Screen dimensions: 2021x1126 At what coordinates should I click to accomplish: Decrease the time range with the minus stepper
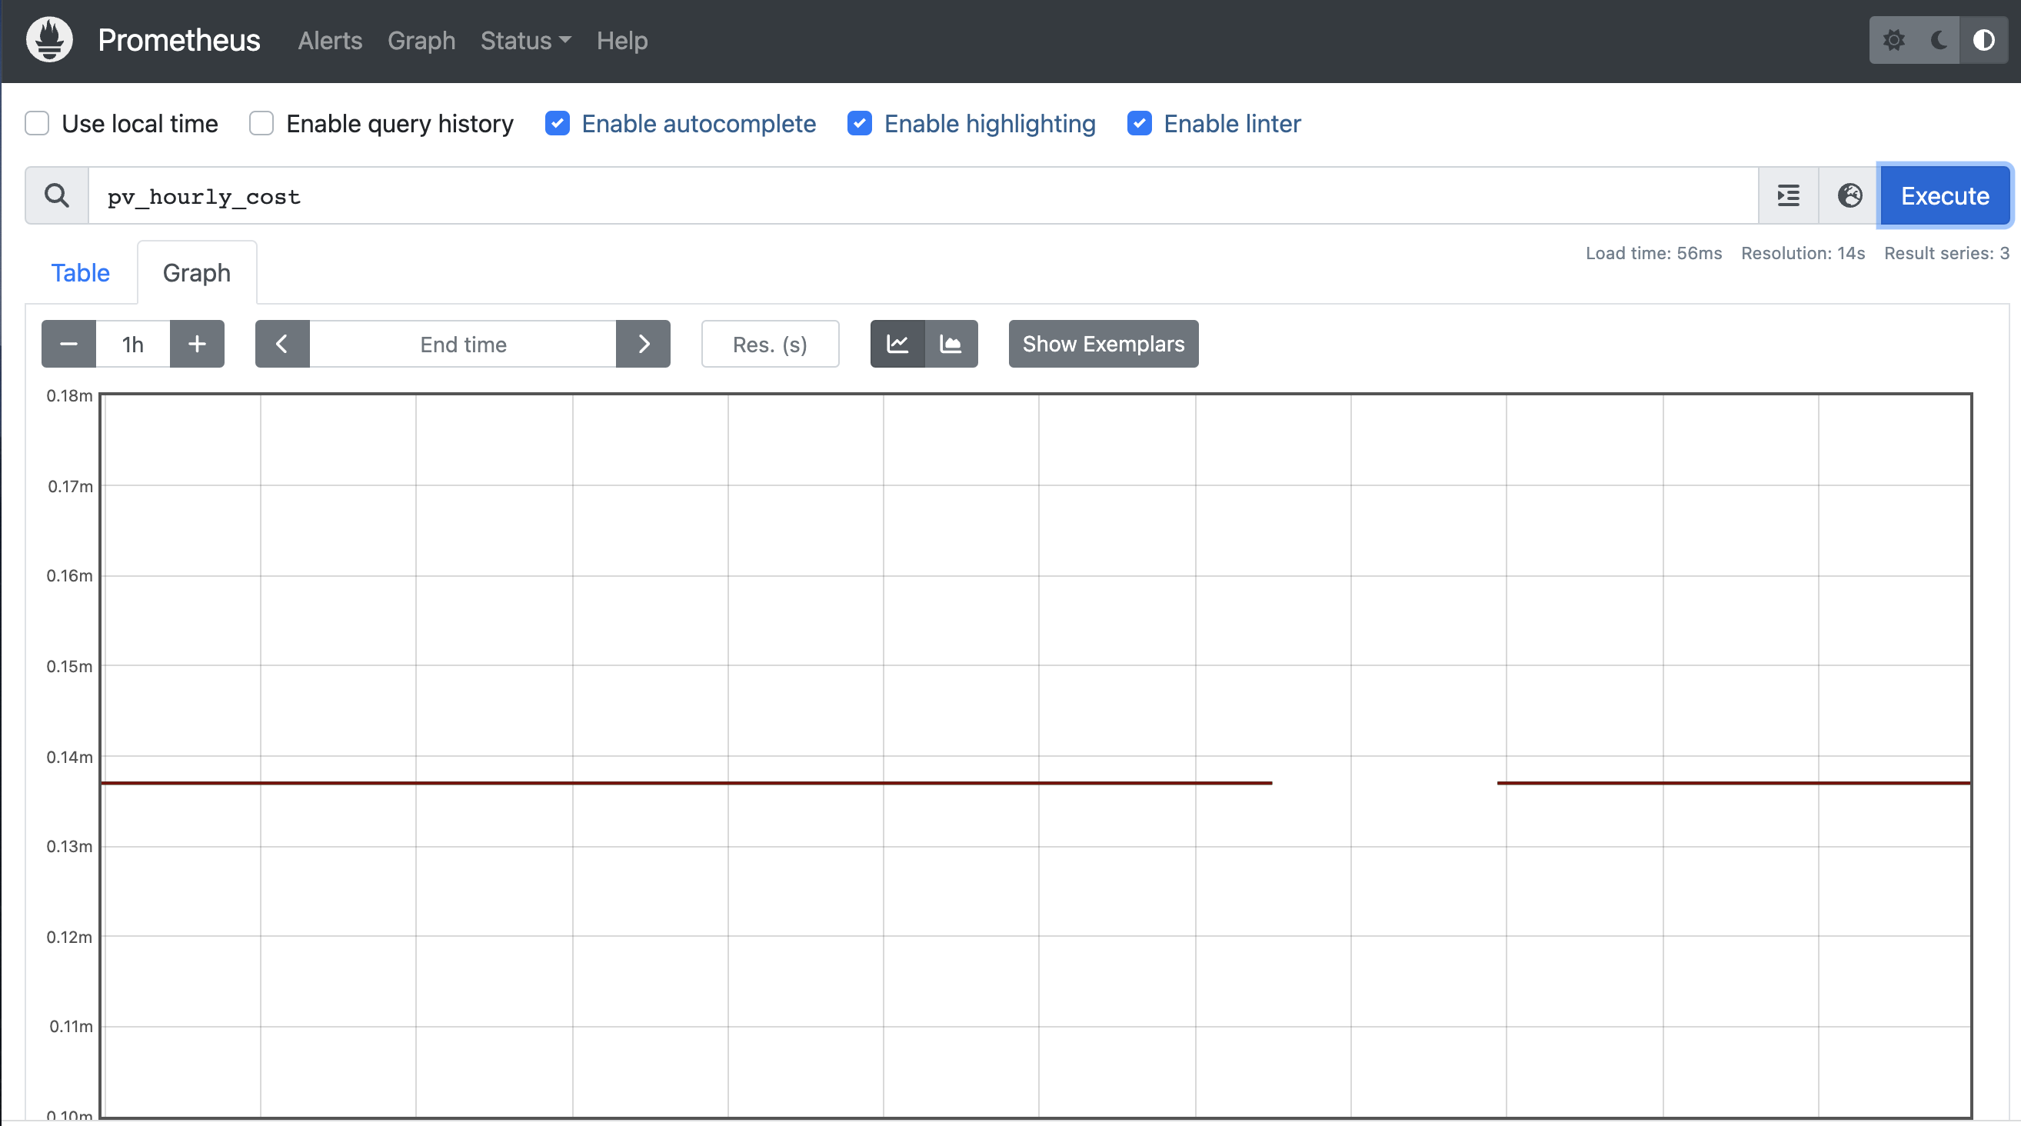click(x=68, y=344)
